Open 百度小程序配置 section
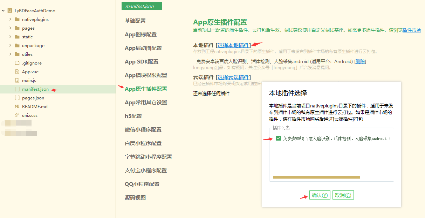Image resolution: width=425 pixels, height=218 pixels. [143, 143]
